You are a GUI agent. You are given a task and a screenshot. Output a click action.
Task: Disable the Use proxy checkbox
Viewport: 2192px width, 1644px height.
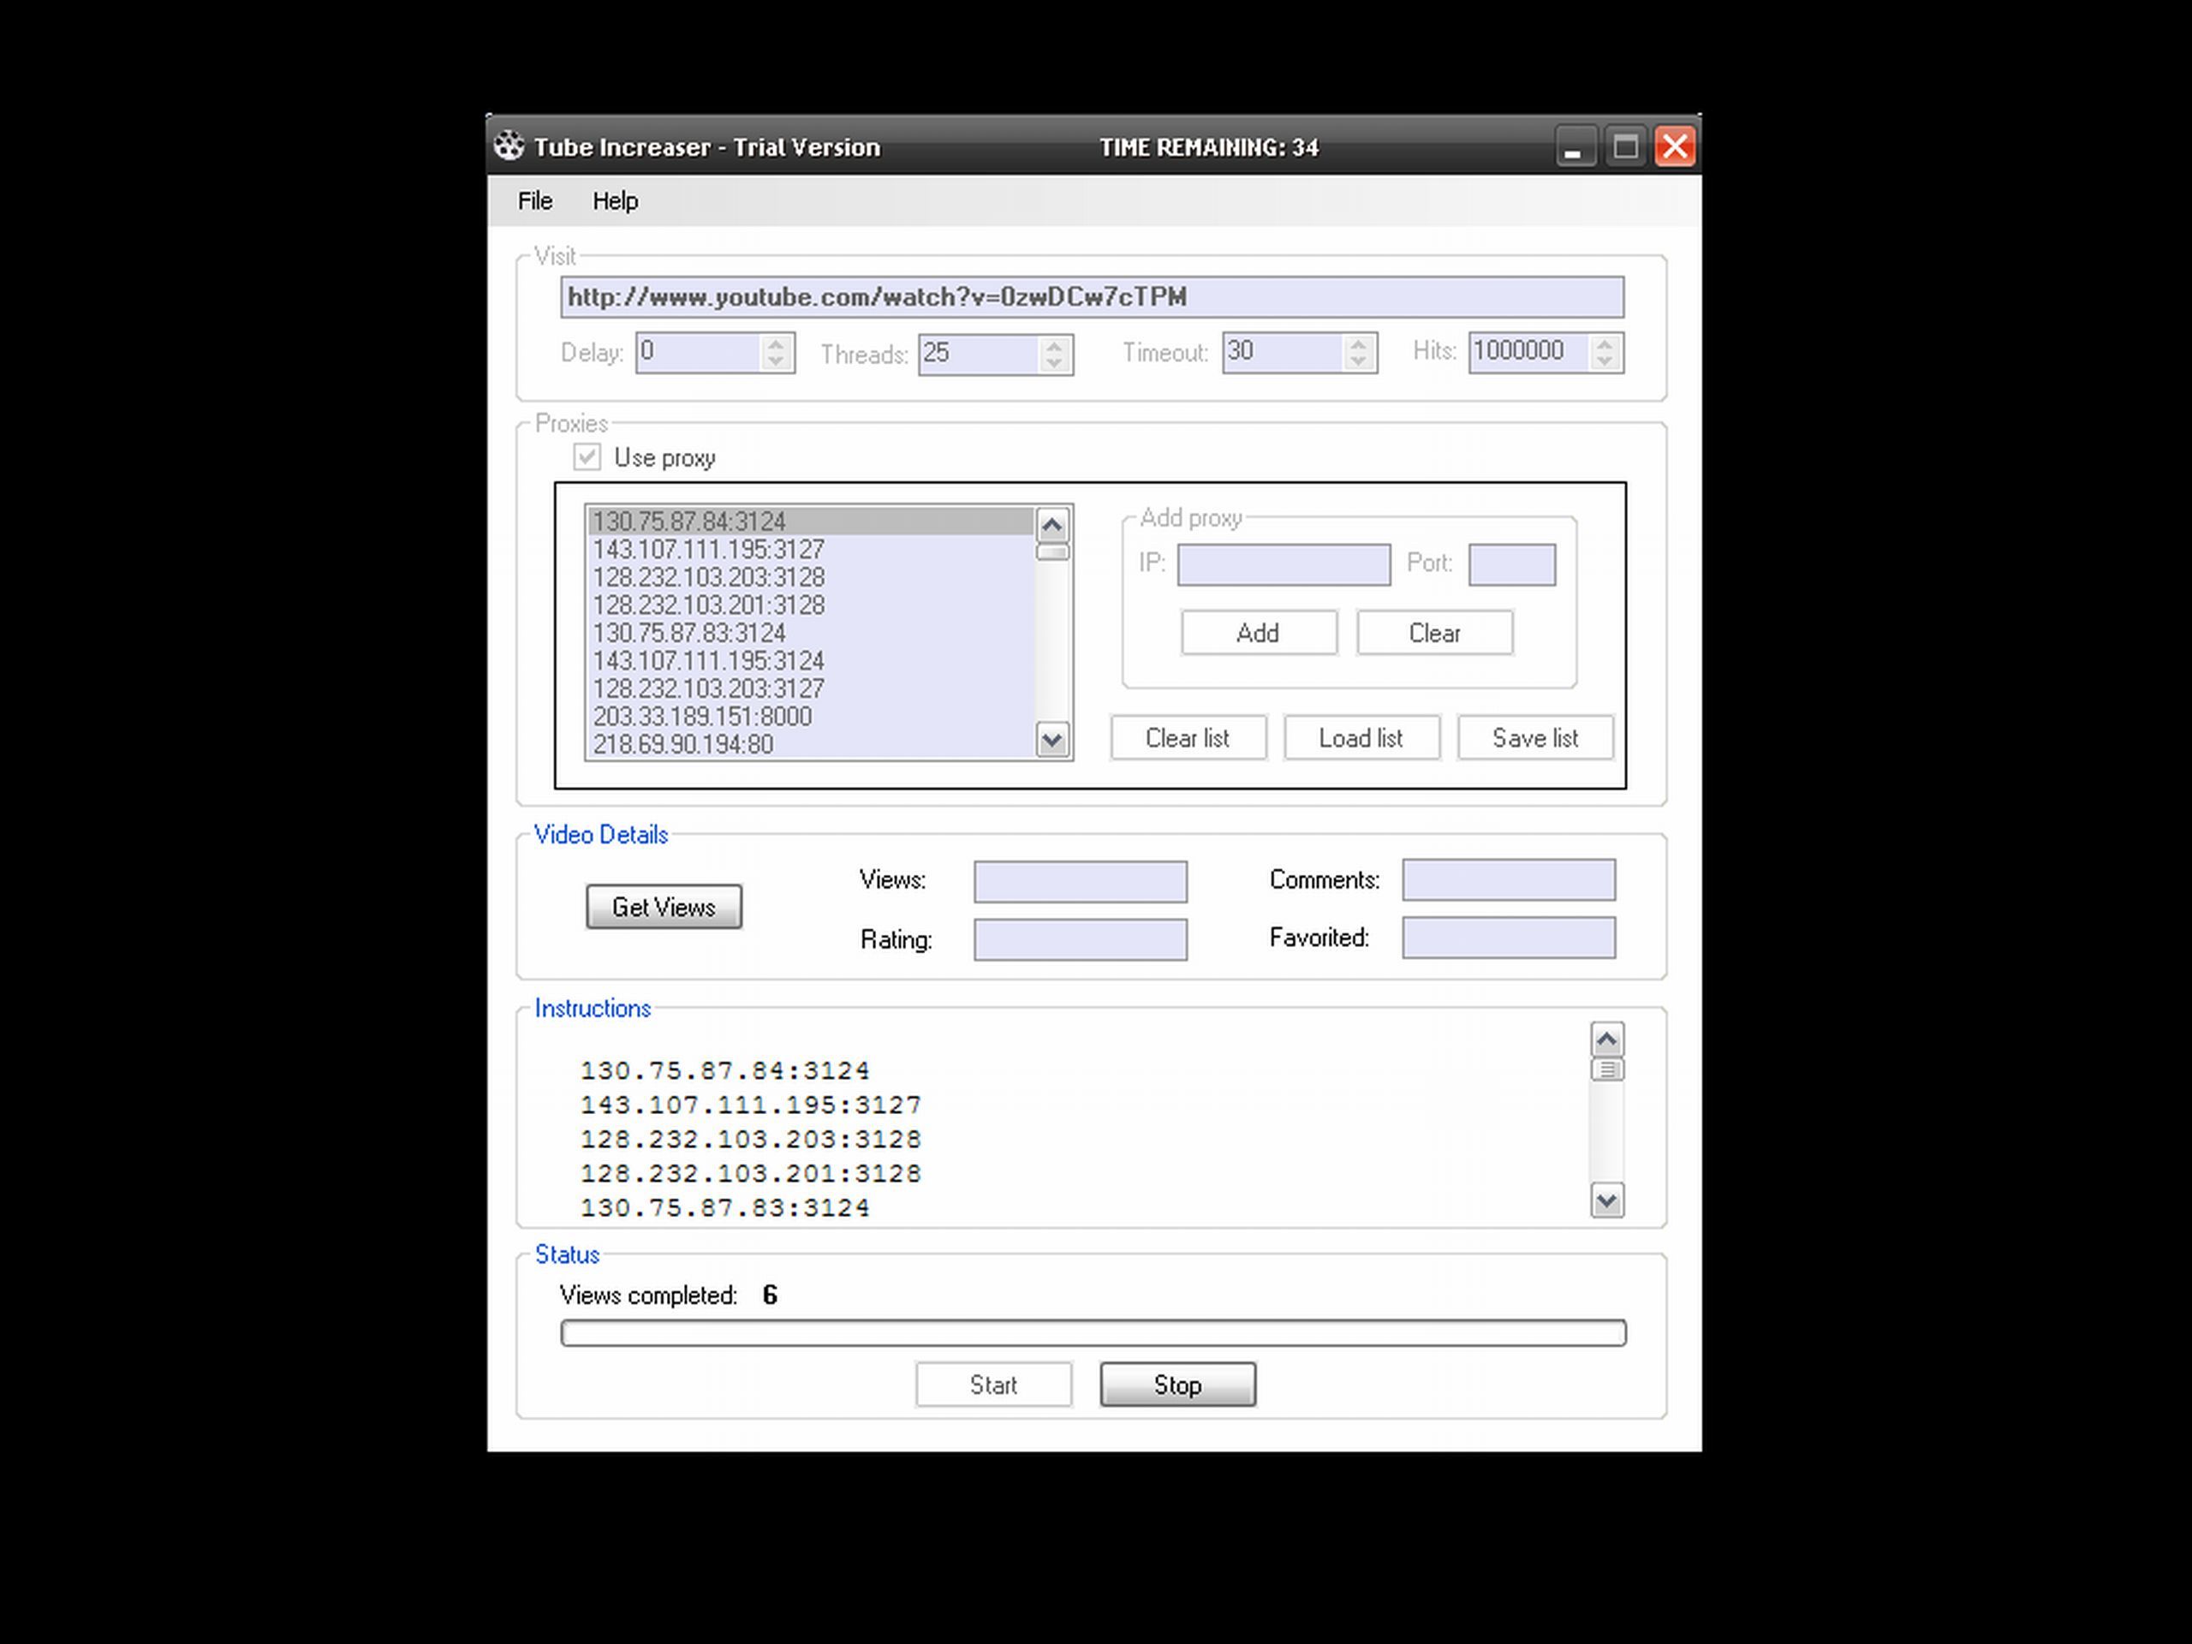point(587,457)
